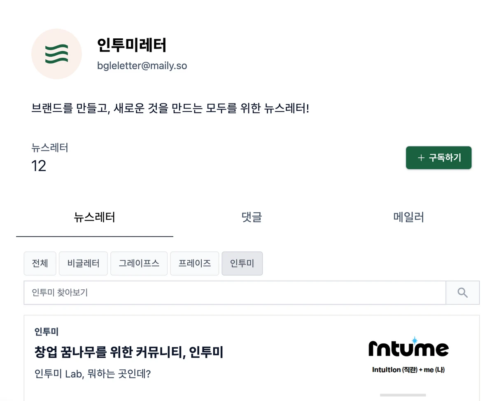The height and width of the screenshot is (401, 494).
Task: Select the 전체 category filter
Action: tap(40, 263)
